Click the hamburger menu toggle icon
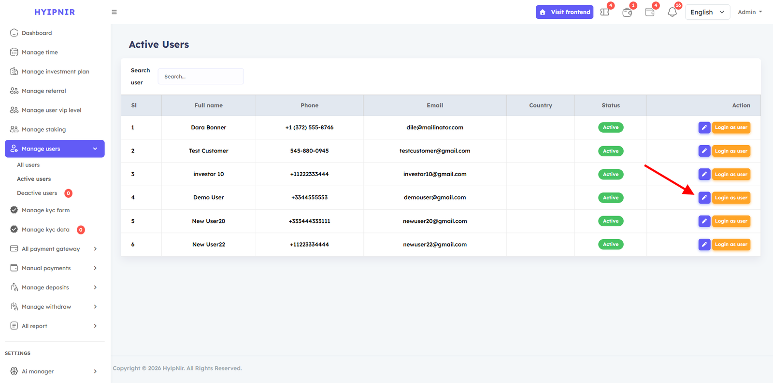Screen dimensions: 773x383 114,12
